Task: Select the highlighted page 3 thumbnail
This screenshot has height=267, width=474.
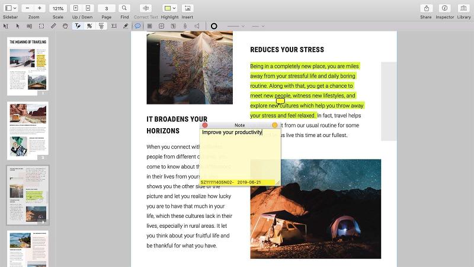Action: pyautogui.click(x=28, y=195)
